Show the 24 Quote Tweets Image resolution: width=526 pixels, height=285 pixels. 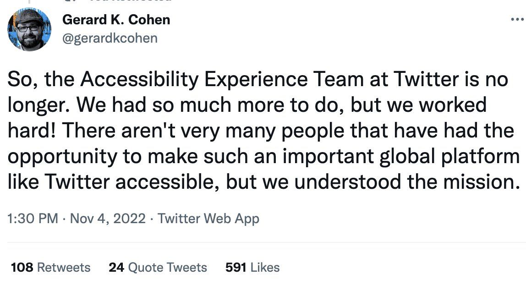(158, 267)
